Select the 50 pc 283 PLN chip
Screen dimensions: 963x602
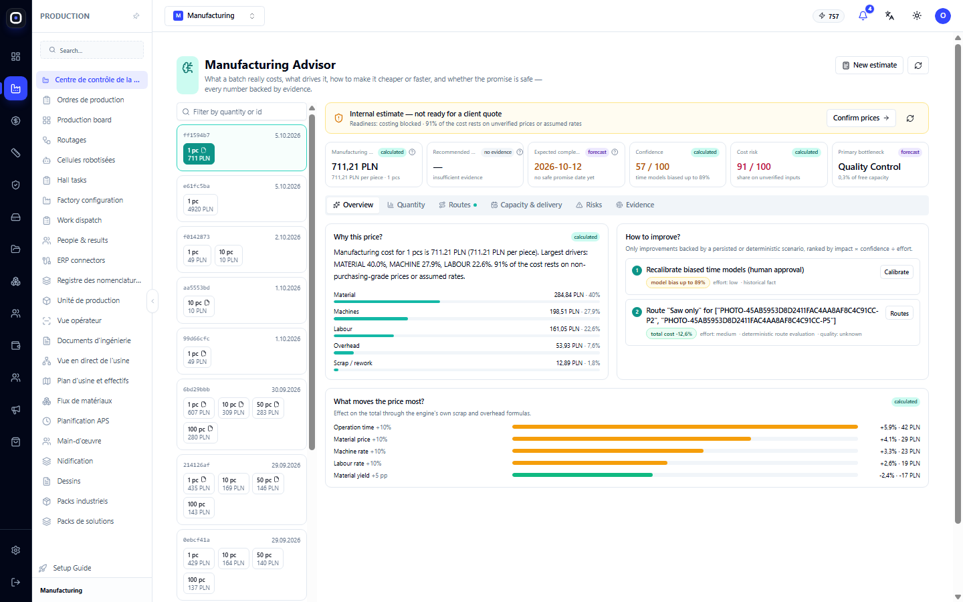267,408
